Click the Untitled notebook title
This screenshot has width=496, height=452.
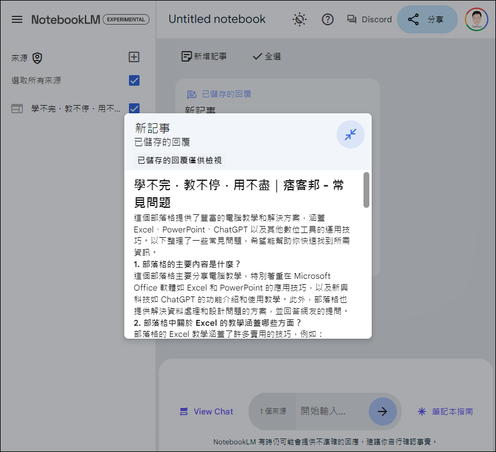point(217,19)
